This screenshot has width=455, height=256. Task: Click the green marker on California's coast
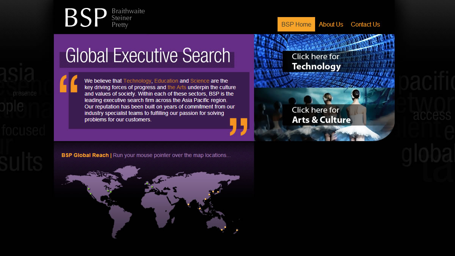point(91,194)
